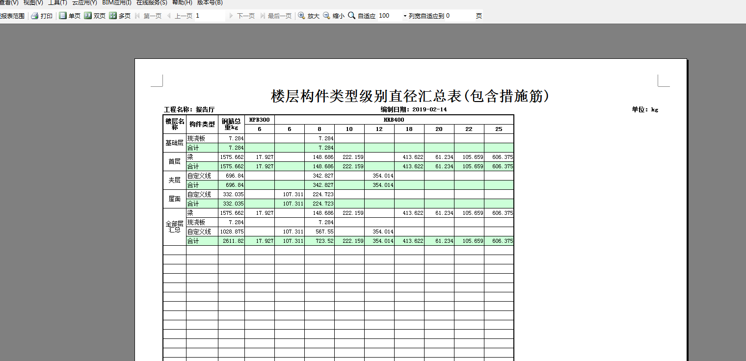The image size is (746, 361).
Task: Click 合计 cell under 基础层
Action: coord(202,148)
